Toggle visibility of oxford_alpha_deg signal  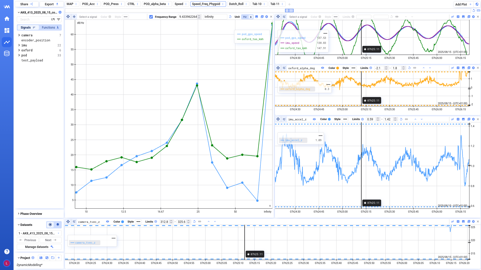pyautogui.click(x=323, y=68)
